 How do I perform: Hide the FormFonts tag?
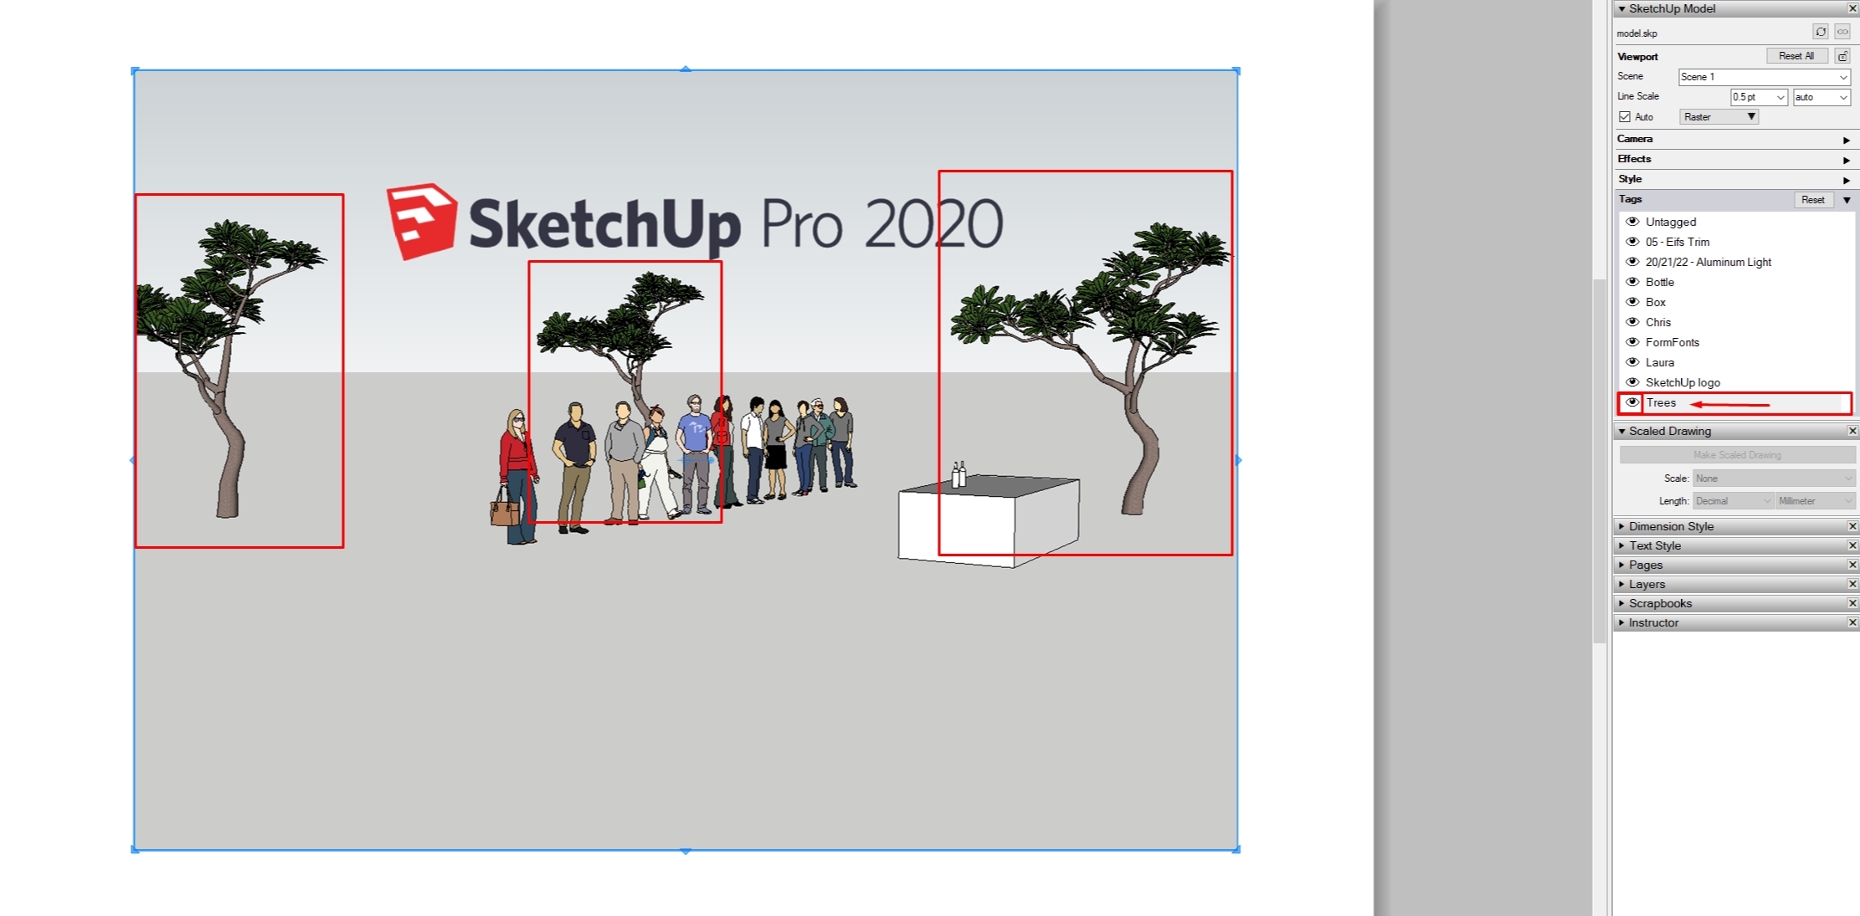tap(1632, 342)
